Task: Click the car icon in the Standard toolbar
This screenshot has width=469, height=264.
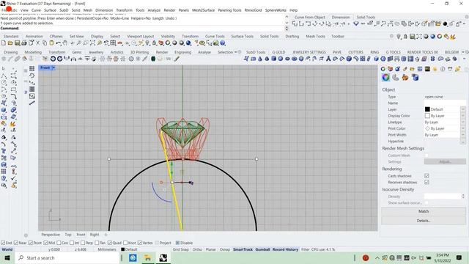Action: [119, 43]
